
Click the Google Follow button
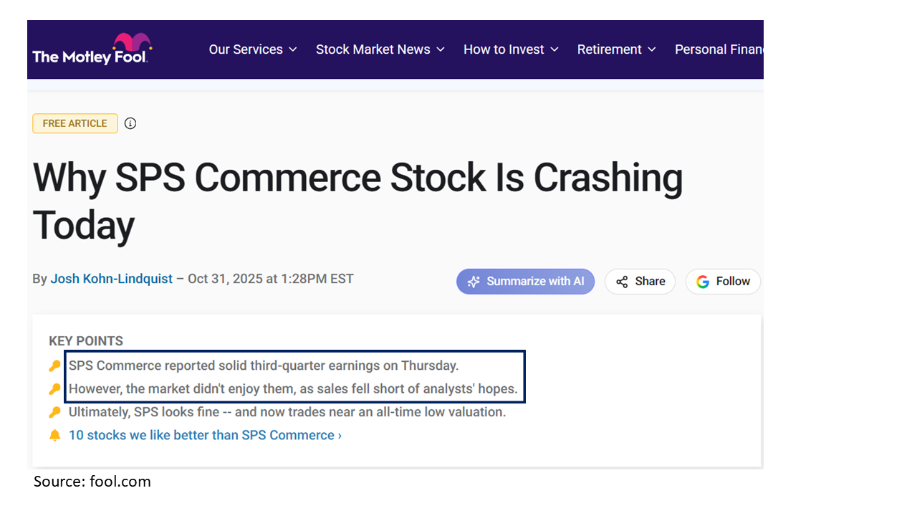[x=723, y=282]
